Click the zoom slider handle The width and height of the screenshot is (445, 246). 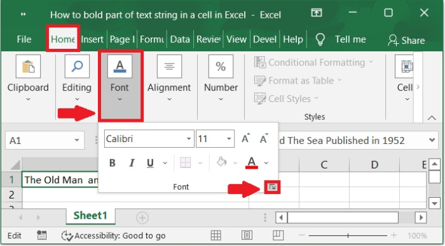(348, 235)
